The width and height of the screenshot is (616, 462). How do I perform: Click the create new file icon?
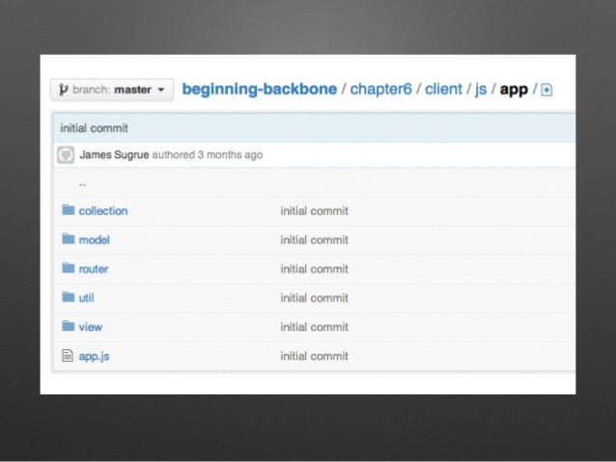(x=546, y=90)
